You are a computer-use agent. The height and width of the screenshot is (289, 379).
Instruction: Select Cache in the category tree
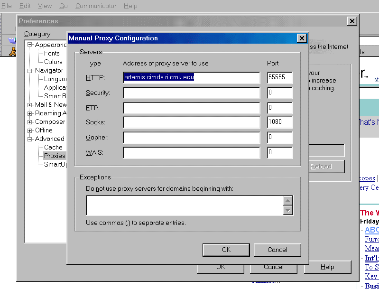(53, 148)
